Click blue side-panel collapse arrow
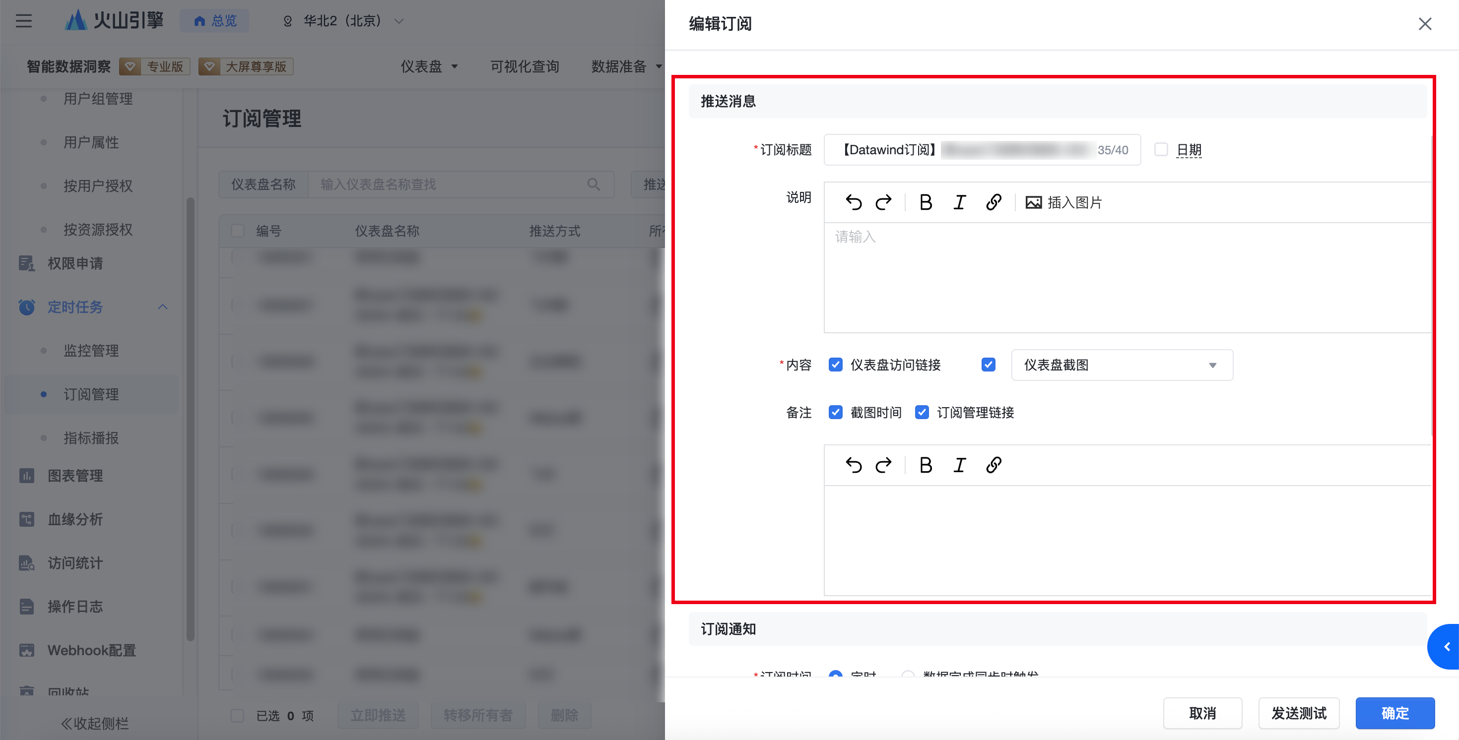Image resolution: width=1459 pixels, height=740 pixels. tap(1446, 647)
